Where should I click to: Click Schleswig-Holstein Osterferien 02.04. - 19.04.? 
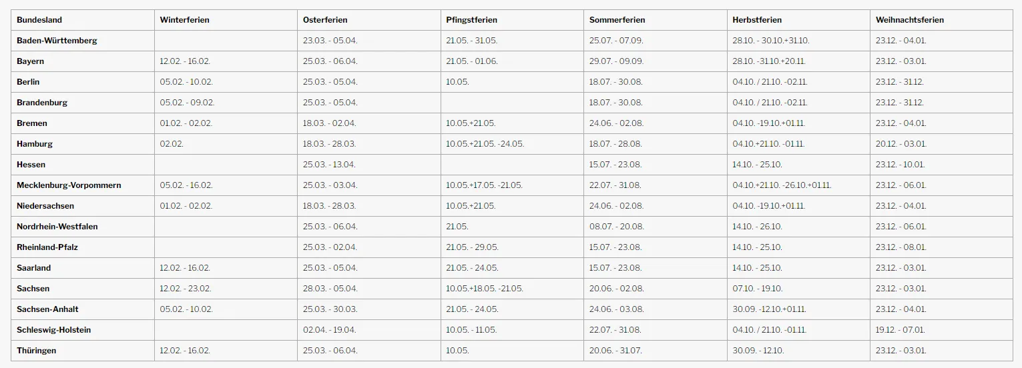tap(330, 330)
